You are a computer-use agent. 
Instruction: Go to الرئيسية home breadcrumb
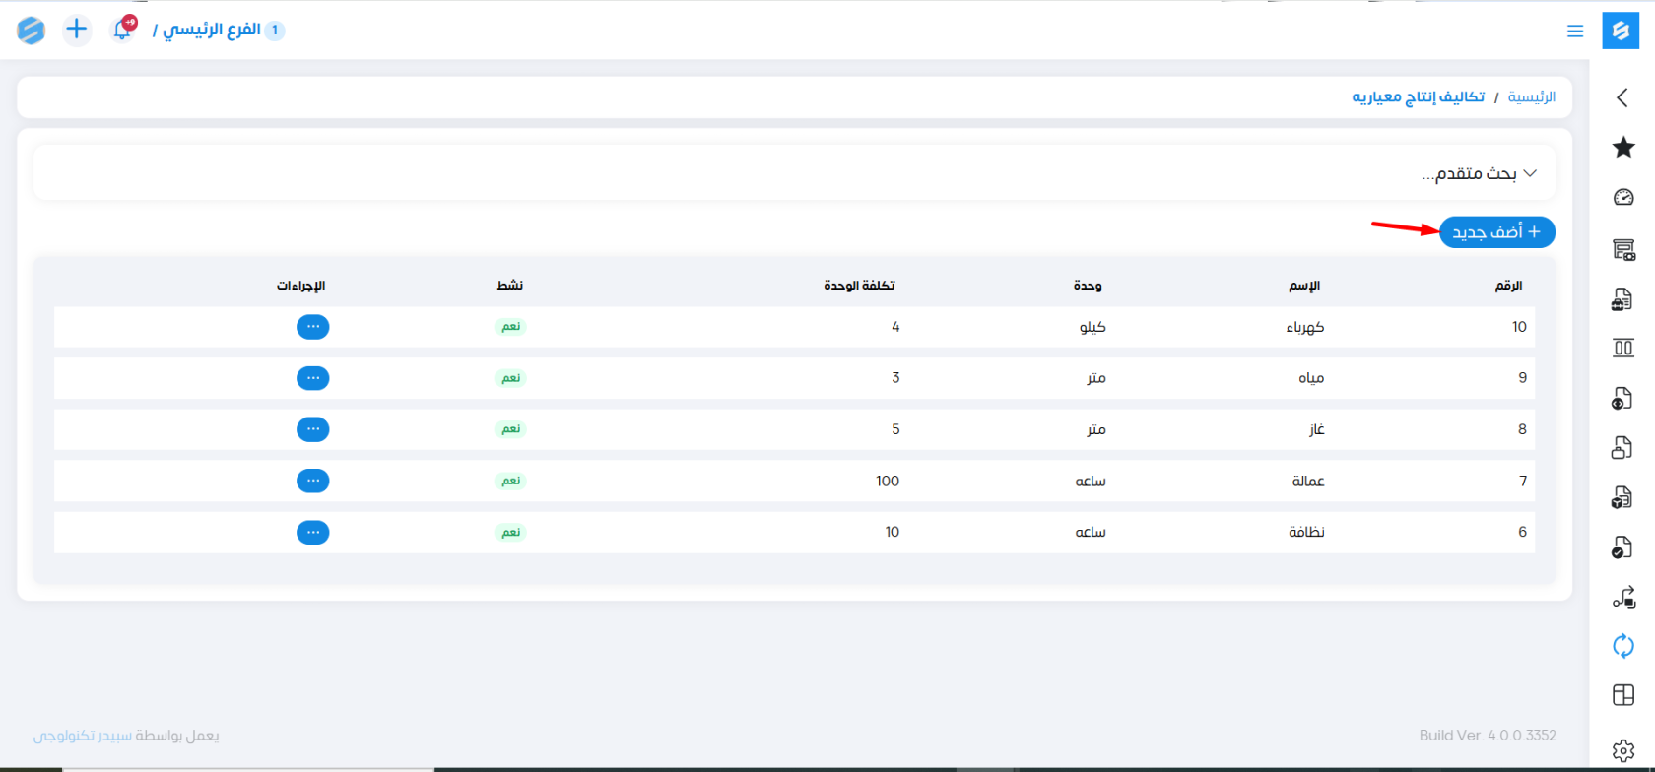click(x=1531, y=96)
